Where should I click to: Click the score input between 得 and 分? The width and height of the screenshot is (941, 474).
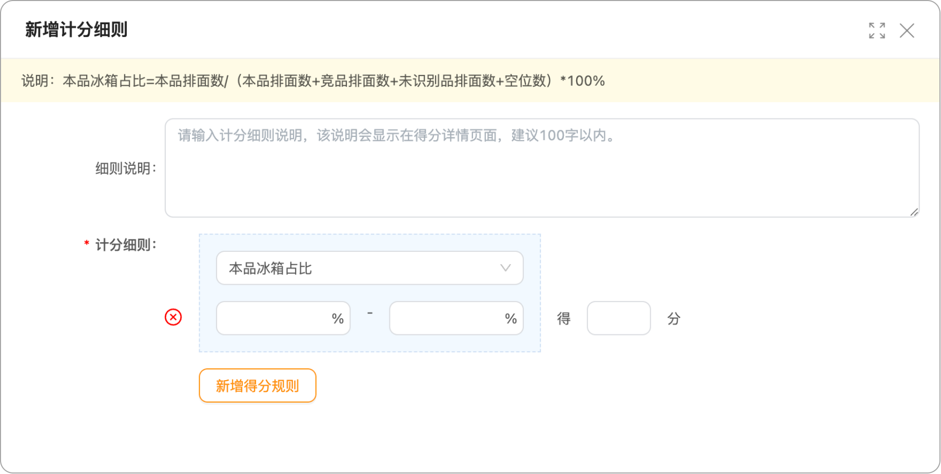point(619,319)
